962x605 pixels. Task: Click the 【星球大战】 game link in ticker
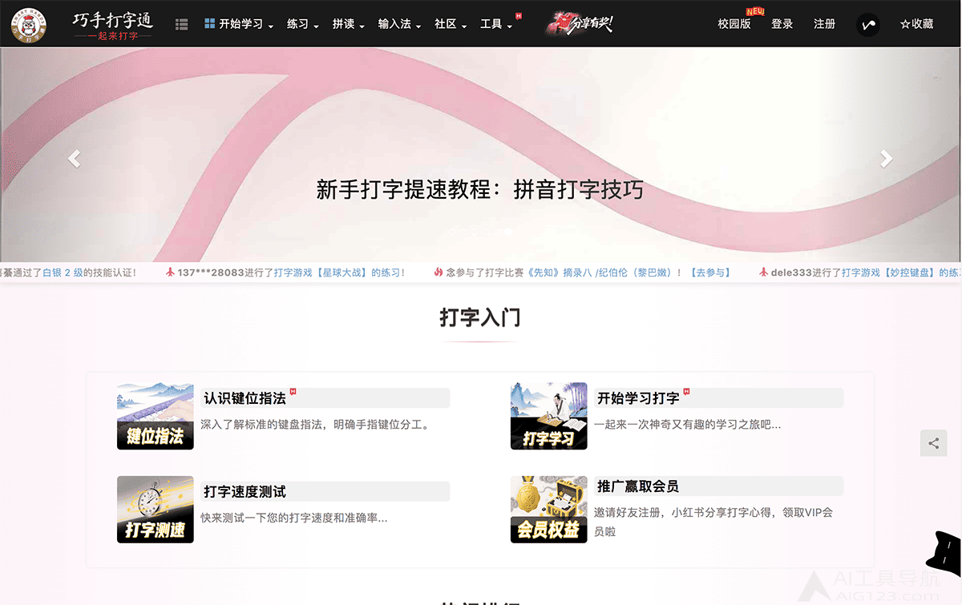coord(342,272)
